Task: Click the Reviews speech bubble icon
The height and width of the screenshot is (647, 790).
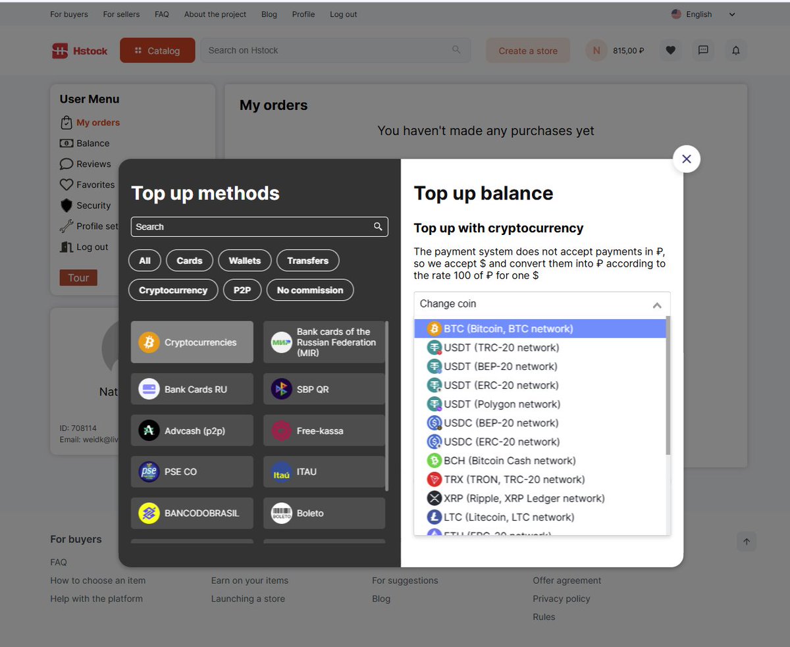Action: [66, 164]
